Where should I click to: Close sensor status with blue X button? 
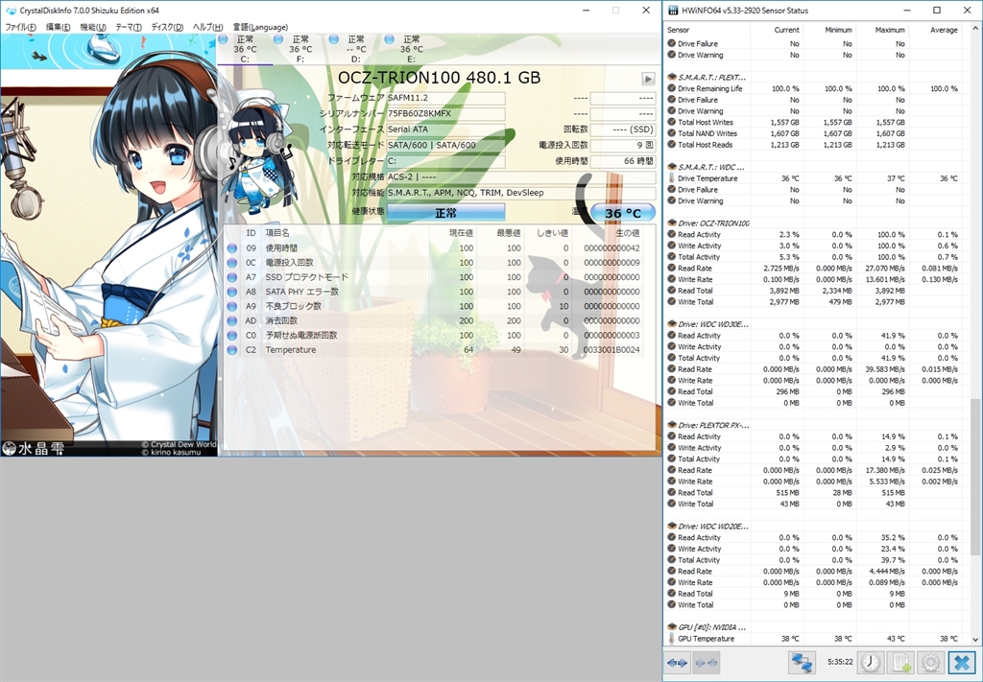click(962, 662)
